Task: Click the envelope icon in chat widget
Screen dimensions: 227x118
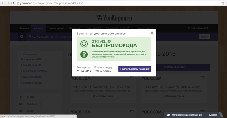Action: 168,115
